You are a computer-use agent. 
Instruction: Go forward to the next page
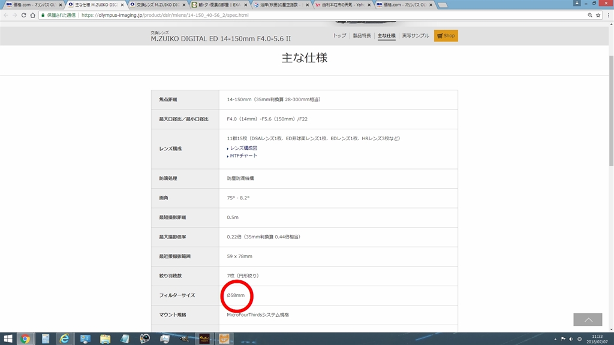point(14,15)
